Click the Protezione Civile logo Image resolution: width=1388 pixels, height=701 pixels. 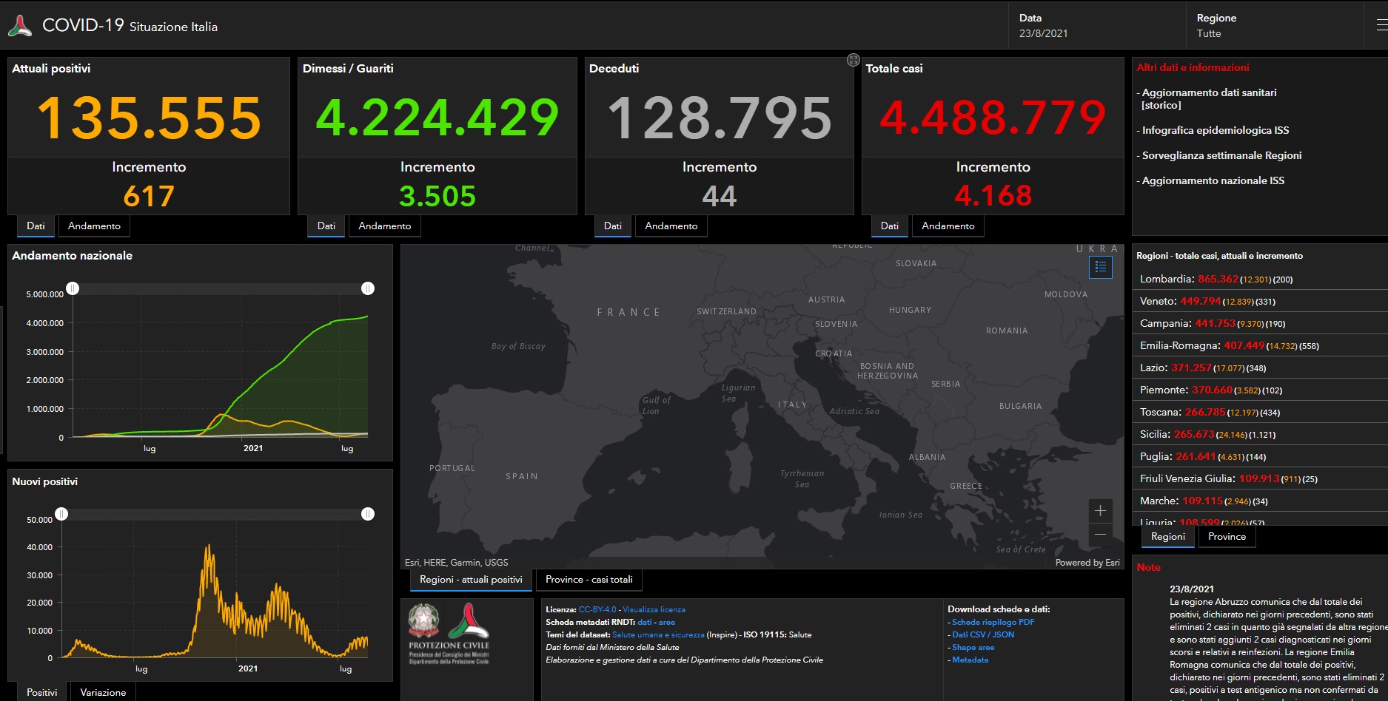click(x=449, y=633)
